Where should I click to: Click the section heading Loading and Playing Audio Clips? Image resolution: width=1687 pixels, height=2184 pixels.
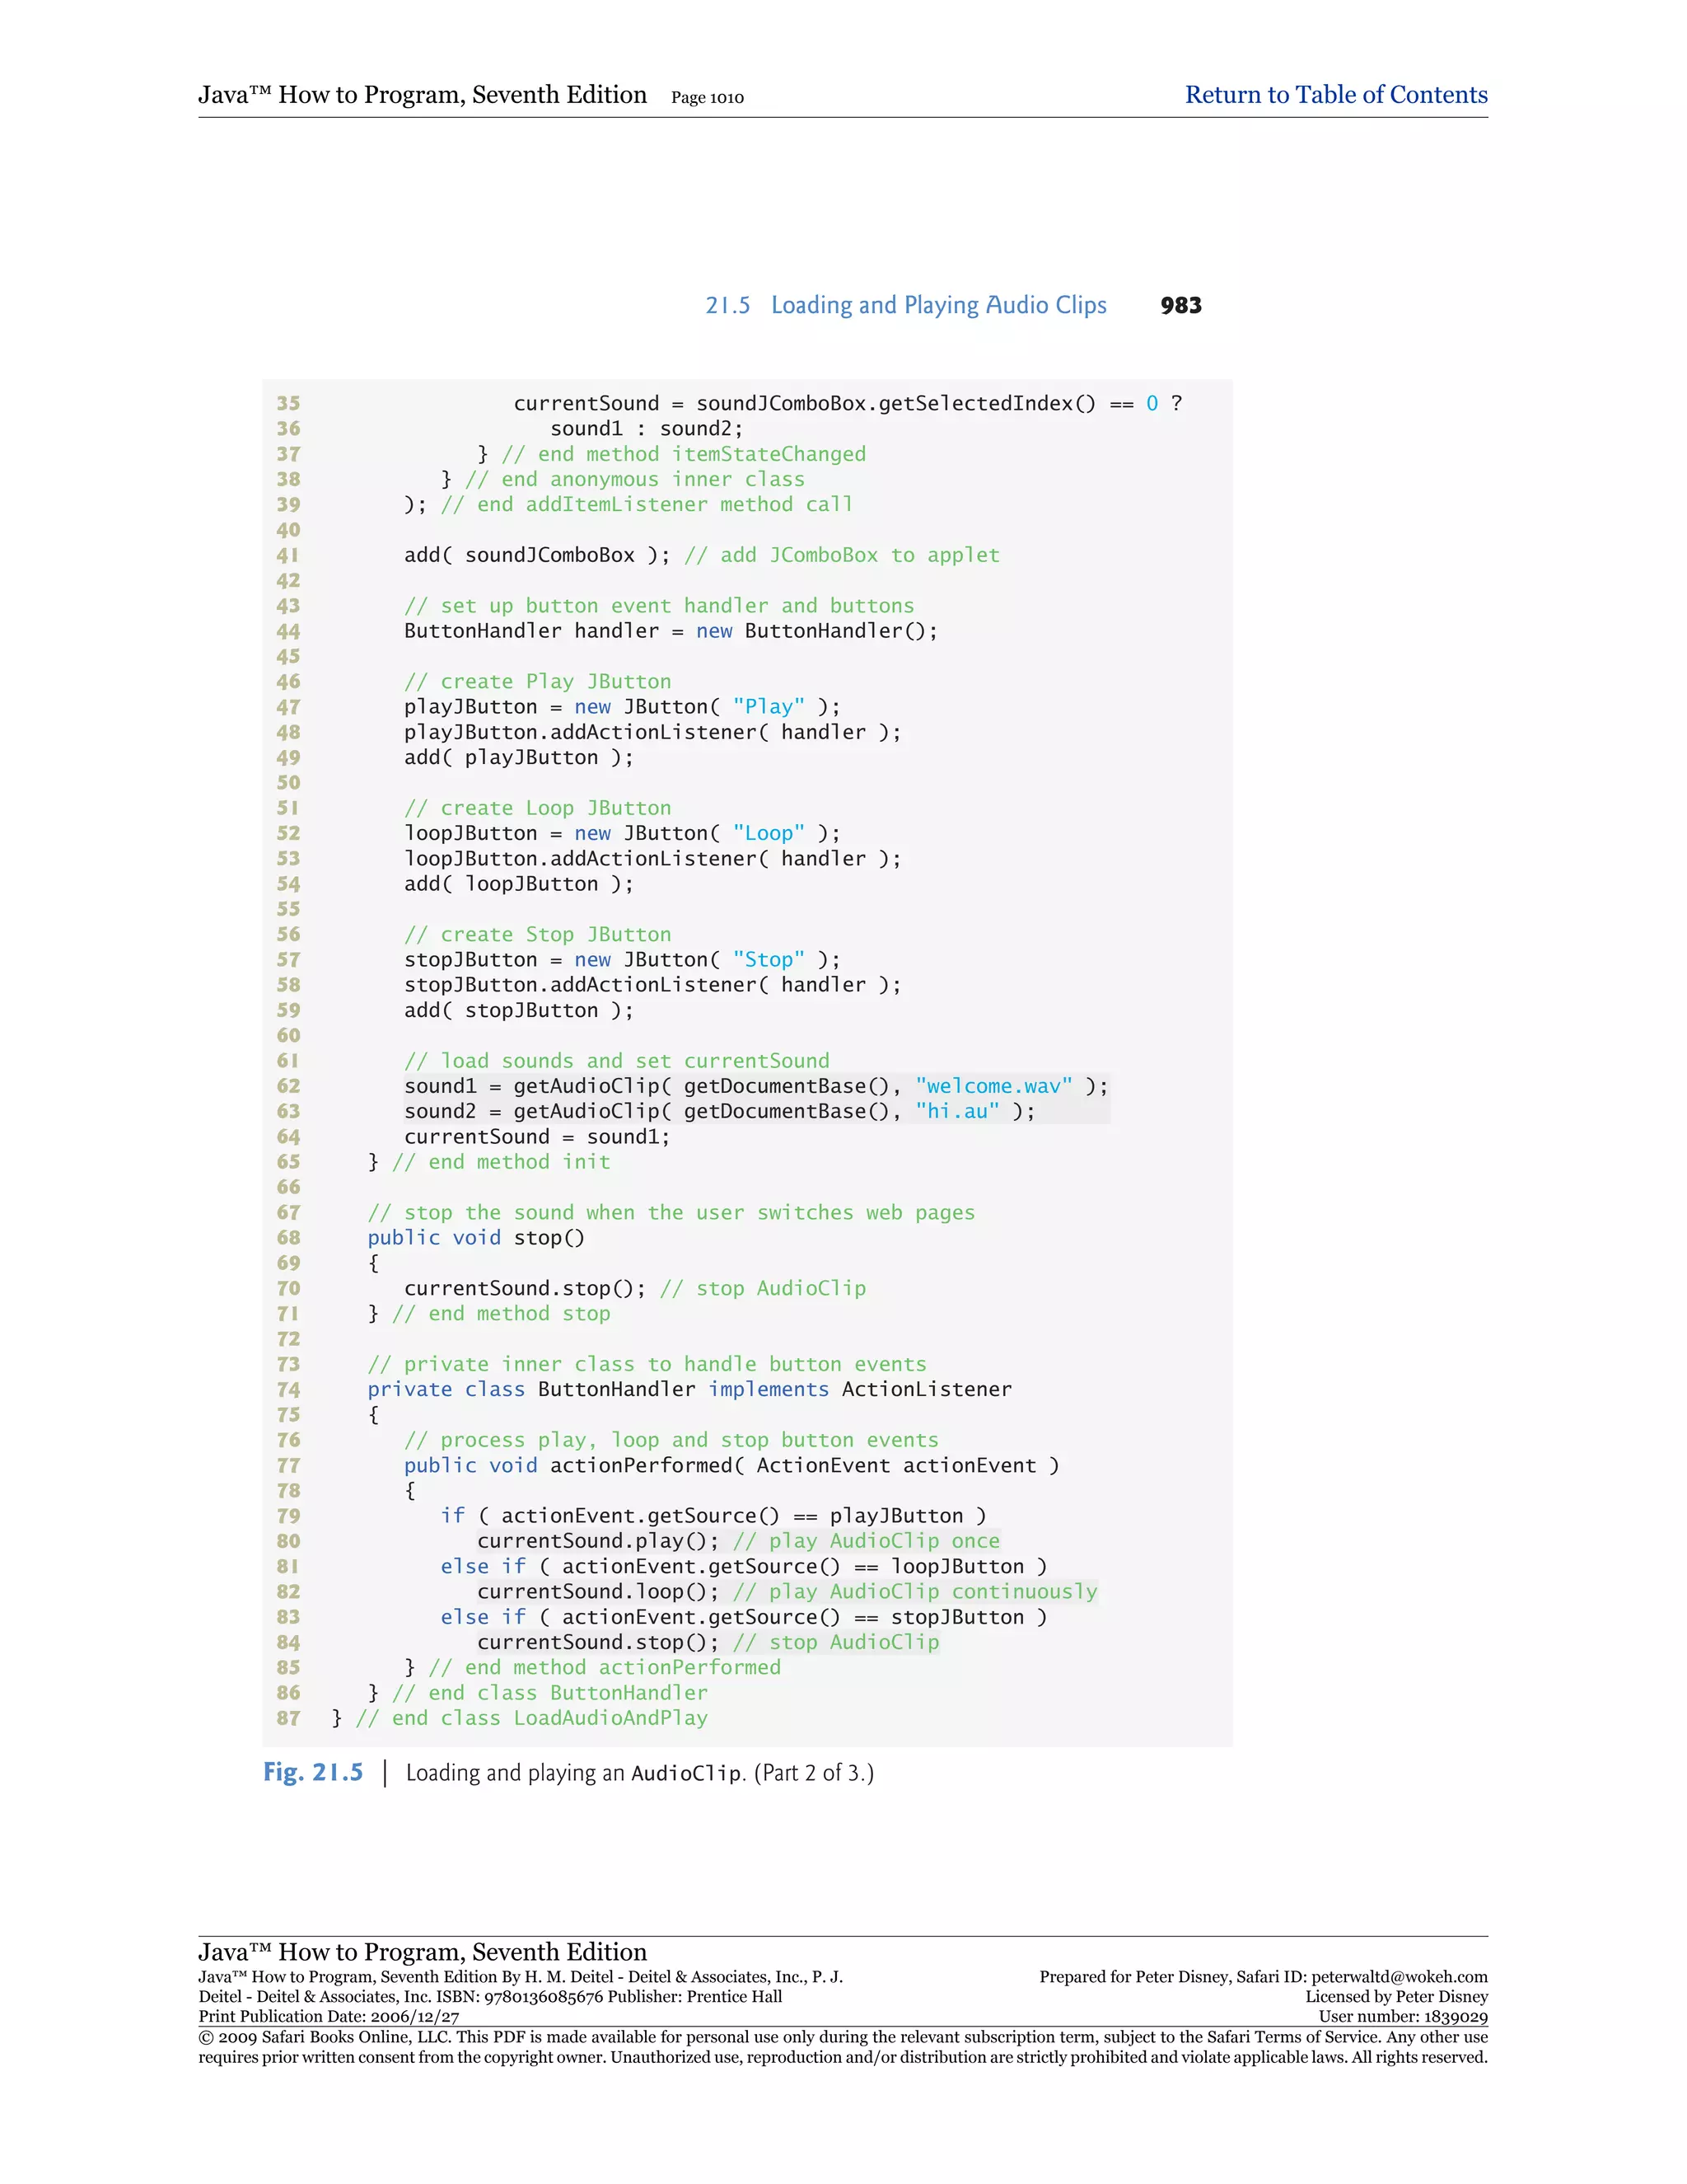(x=937, y=305)
